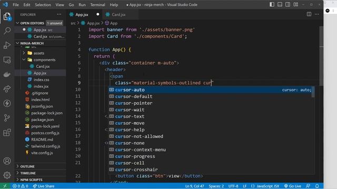
Task: Toggle the primary side bar layout icon
Action: [x=272, y=5]
